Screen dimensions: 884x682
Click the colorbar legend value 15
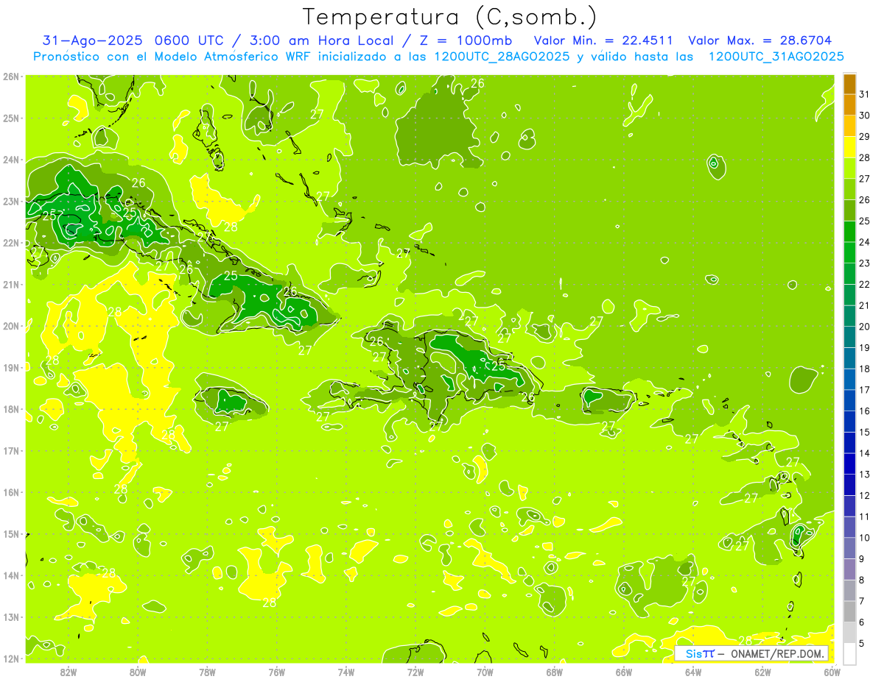click(865, 432)
